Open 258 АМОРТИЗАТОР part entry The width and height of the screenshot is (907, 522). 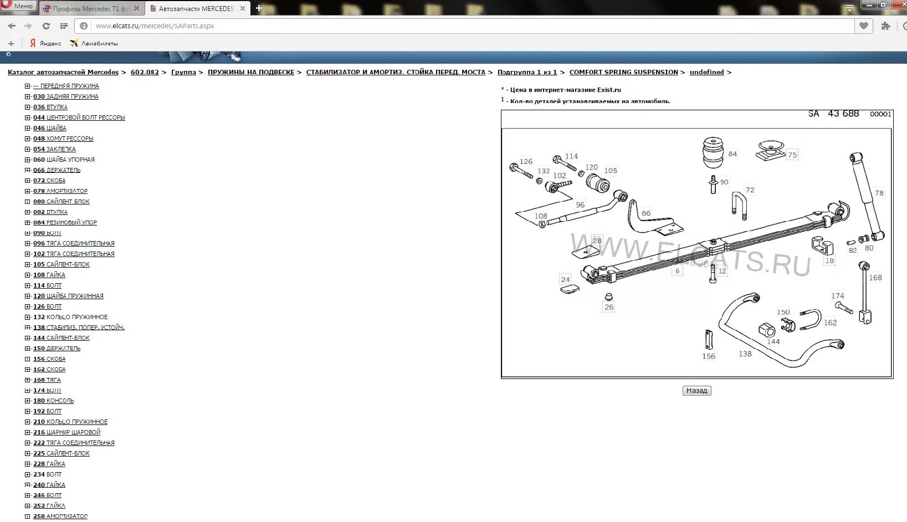coord(60,516)
